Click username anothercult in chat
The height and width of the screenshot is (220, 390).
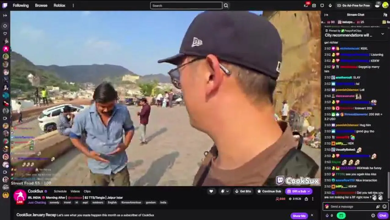point(344,78)
